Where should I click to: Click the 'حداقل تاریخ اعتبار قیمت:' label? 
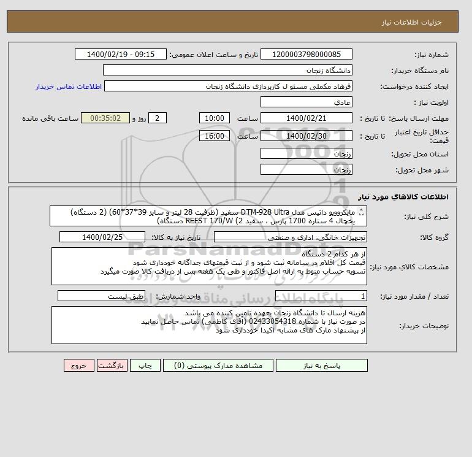[x=422, y=136]
